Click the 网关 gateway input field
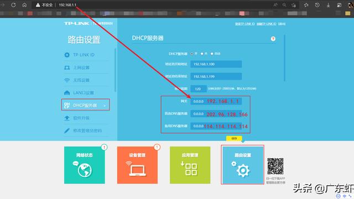Screen dimensions: 354x199 coord(216,101)
